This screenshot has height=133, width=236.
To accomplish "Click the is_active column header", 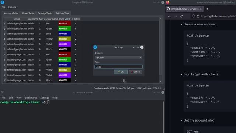I will click(76, 19).
